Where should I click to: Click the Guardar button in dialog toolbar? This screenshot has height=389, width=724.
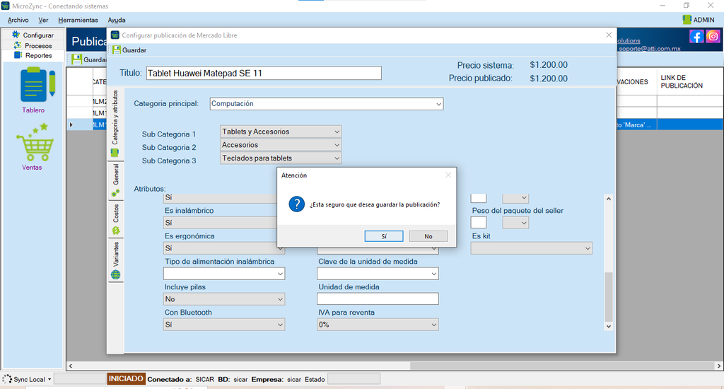click(129, 50)
